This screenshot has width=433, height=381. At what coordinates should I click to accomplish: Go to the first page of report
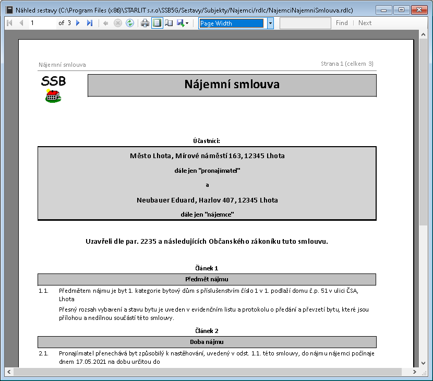[x=9, y=23]
